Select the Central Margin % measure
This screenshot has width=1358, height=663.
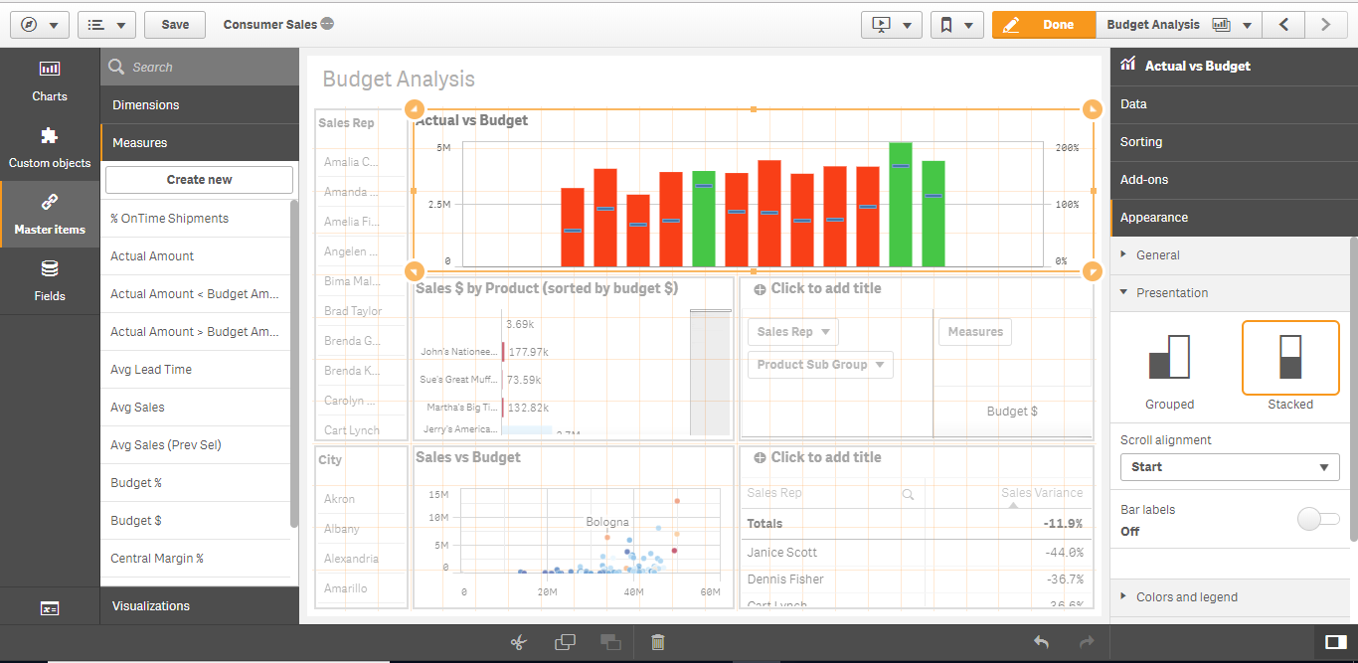(x=195, y=559)
